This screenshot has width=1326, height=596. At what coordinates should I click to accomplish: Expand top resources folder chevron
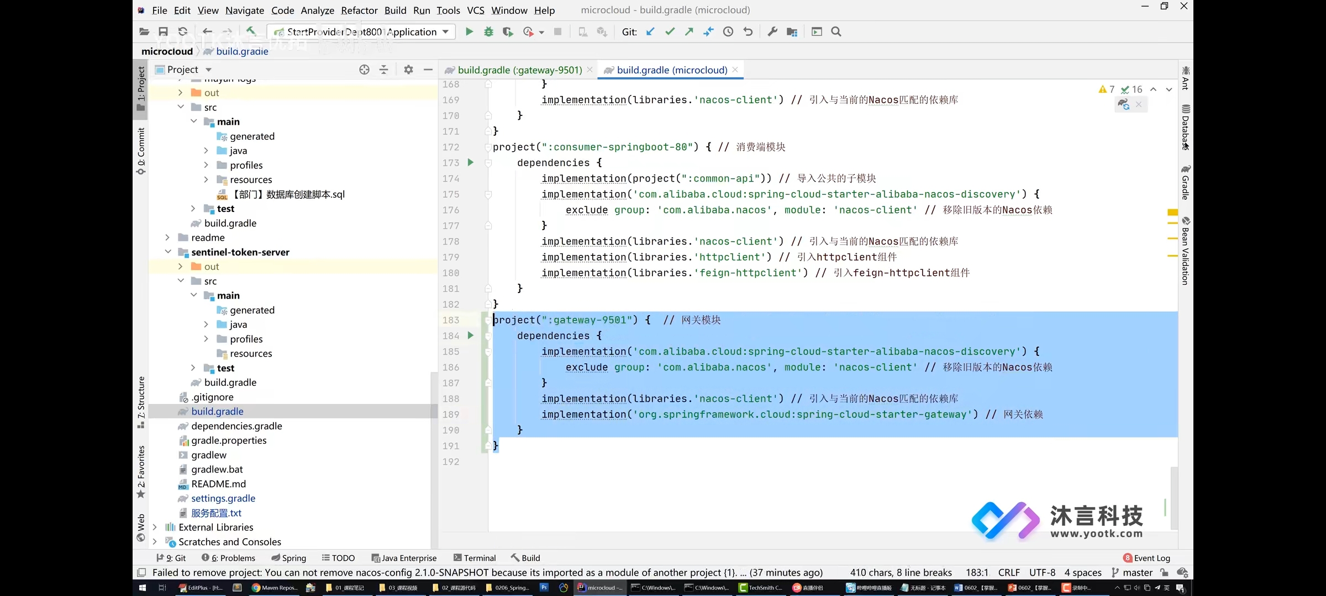pos(206,180)
